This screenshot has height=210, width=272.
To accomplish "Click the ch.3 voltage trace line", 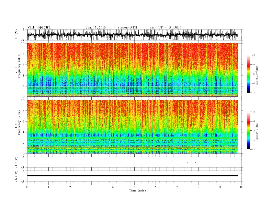I will point(133,162).
